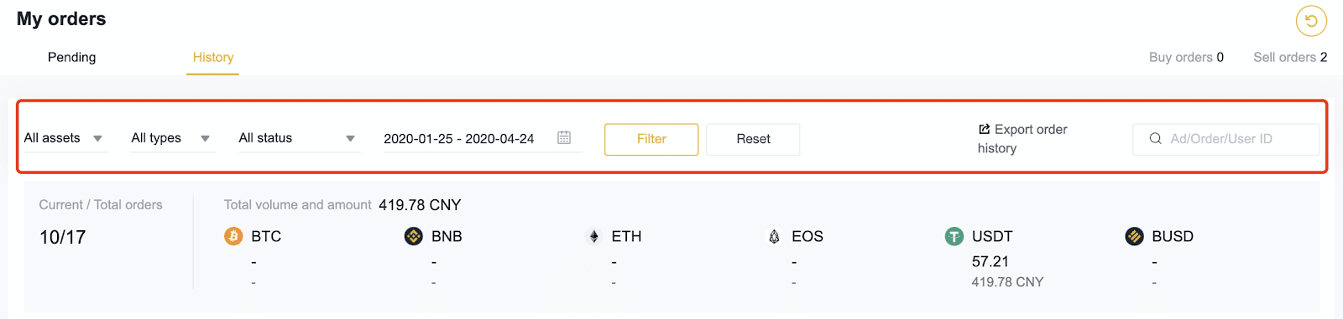Click the refresh orders circular icon

pos(1311,21)
